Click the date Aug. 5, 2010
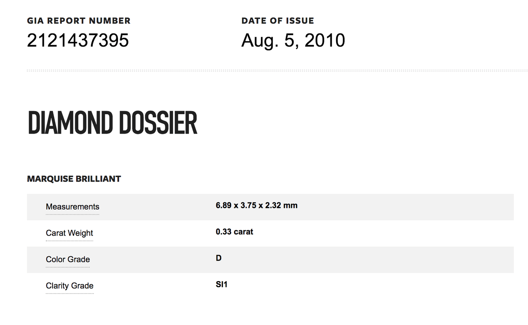This screenshot has width=528, height=325. point(293,41)
